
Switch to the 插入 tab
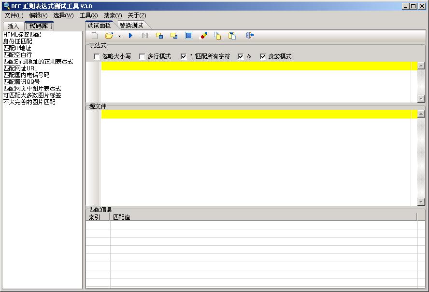(13, 26)
